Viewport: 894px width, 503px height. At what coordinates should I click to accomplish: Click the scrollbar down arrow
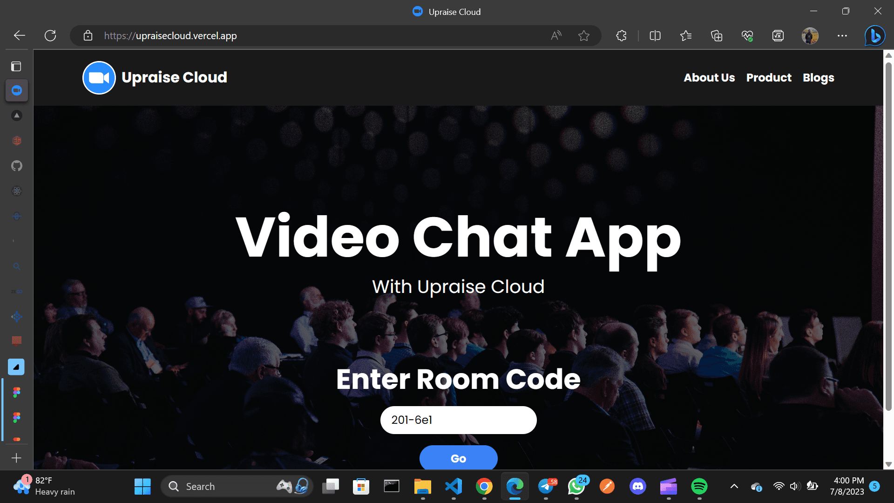pyautogui.click(x=888, y=464)
